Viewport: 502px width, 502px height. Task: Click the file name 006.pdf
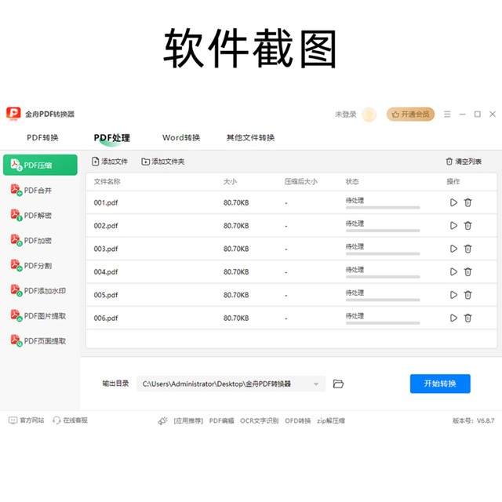pyautogui.click(x=106, y=318)
